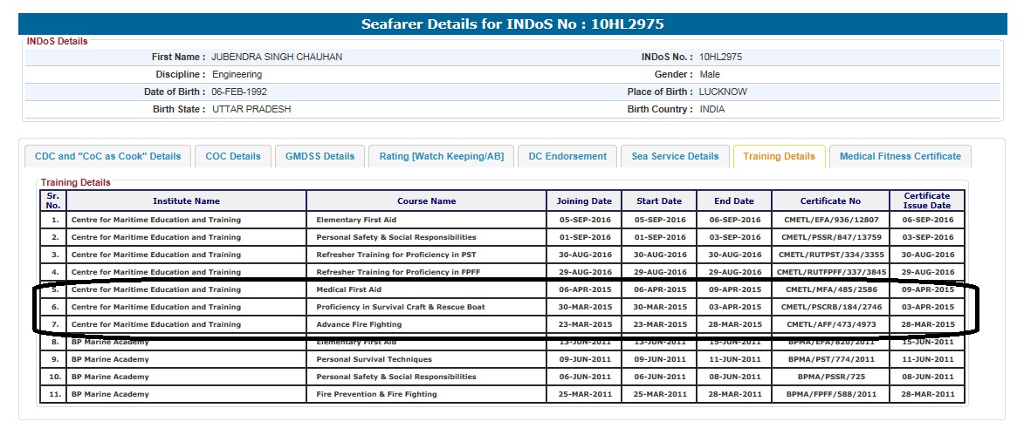Click the Medical First Aid course cell

tap(348, 289)
